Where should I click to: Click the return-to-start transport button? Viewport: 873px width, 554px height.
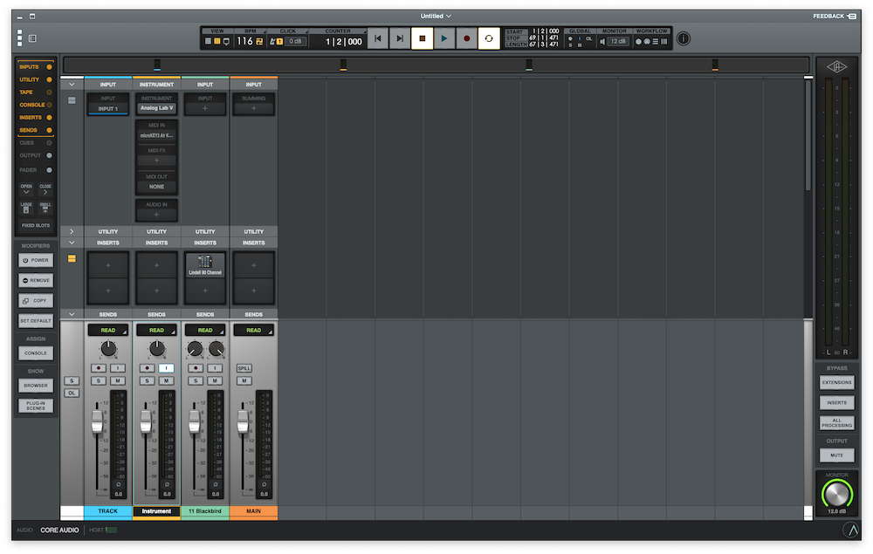click(377, 38)
